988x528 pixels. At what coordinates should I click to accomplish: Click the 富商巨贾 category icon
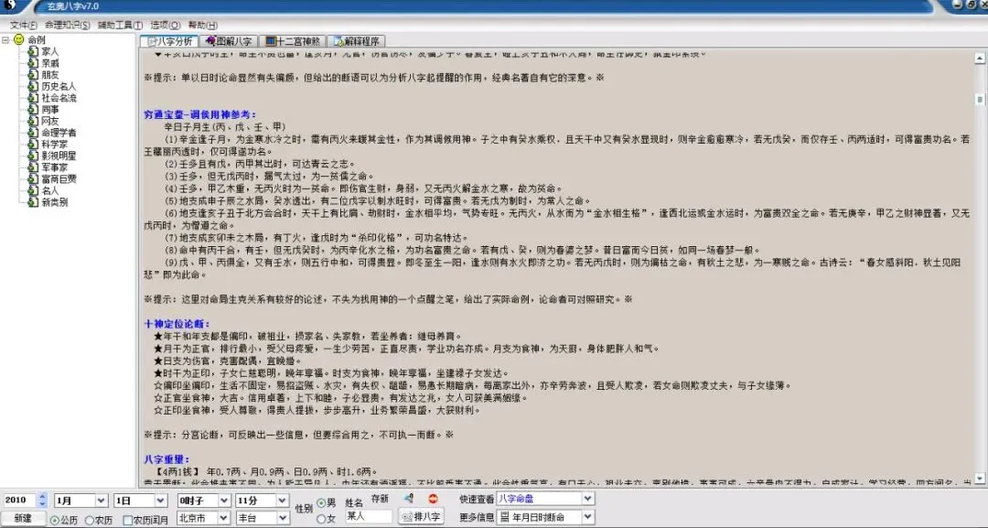(x=33, y=178)
